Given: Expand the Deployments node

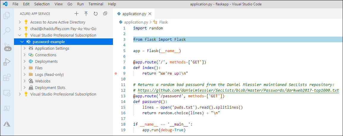Looking at the screenshot, I should (24, 62).
